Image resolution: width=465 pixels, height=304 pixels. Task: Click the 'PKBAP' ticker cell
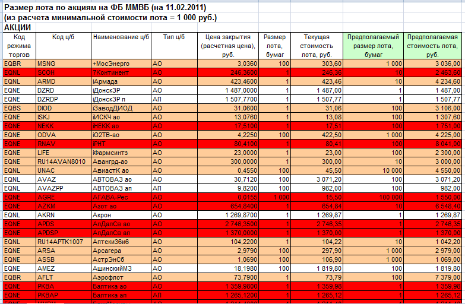(64, 295)
